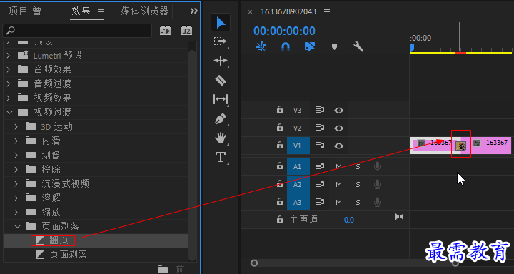
Task: Select the Hand tool
Action: tap(221, 138)
